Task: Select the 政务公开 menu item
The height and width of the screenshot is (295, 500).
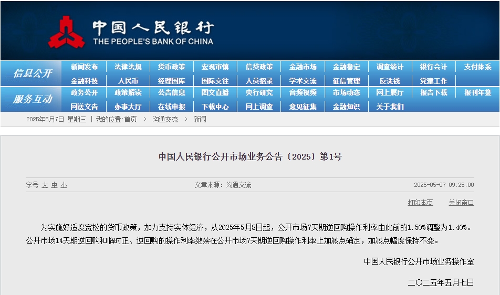Action: 84,93
